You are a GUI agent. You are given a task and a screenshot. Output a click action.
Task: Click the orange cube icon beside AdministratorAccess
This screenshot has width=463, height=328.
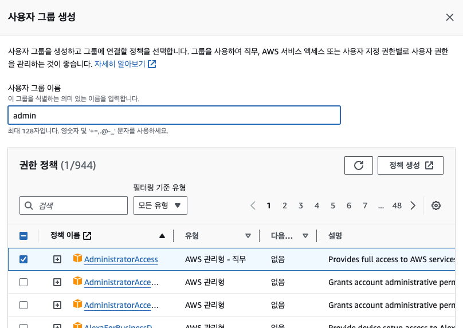click(x=77, y=258)
